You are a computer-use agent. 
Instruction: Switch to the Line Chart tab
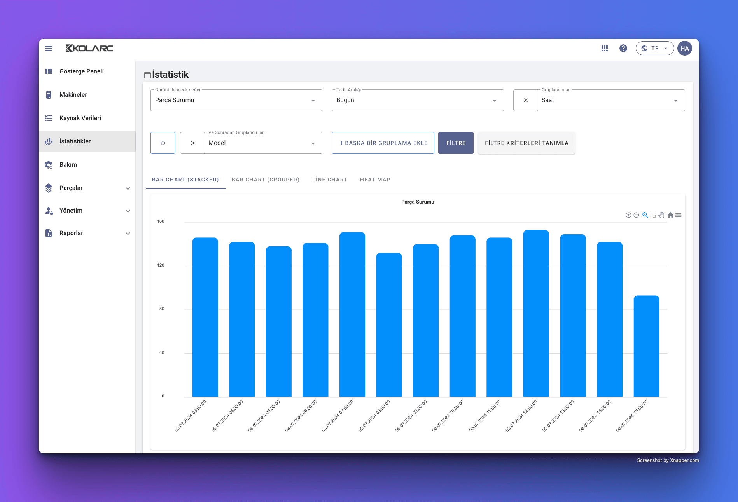point(329,180)
